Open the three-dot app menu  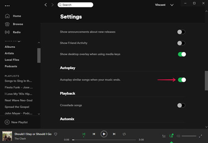click(x=7, y=6)
